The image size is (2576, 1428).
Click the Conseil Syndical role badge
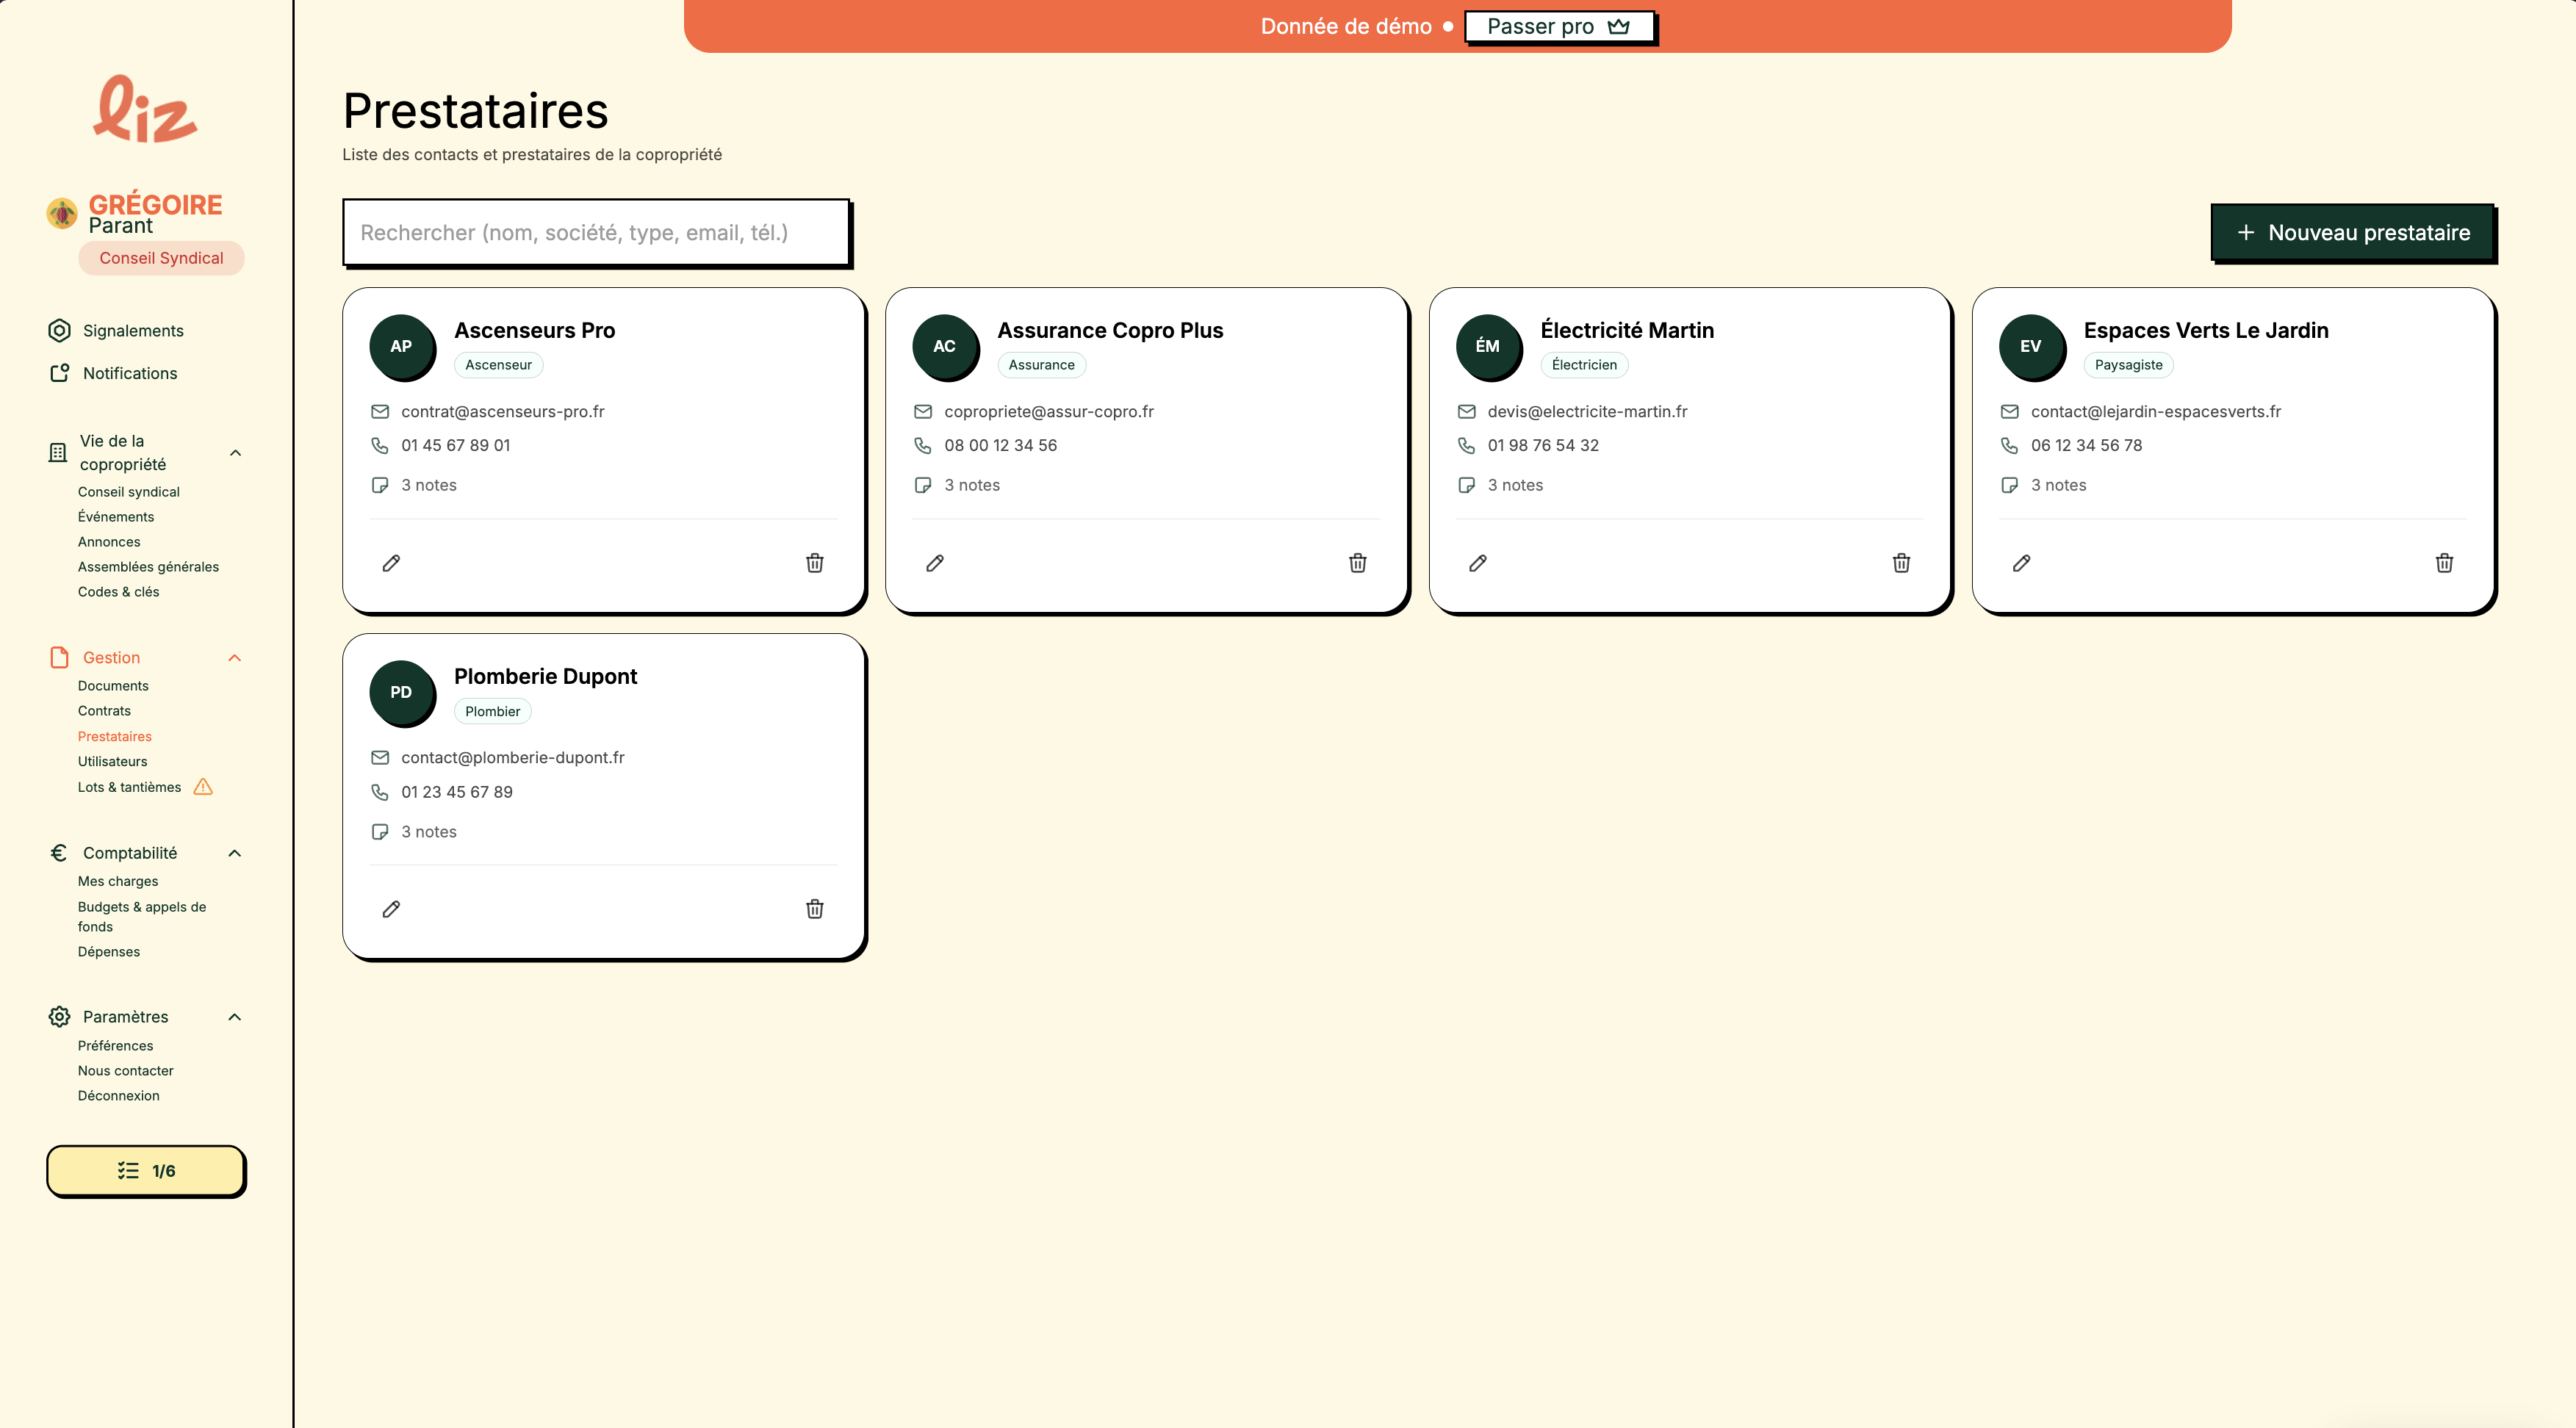[161, 258]
